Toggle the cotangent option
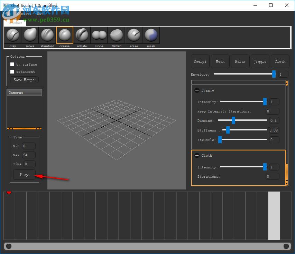Viewport: 295px width, 254px height. (12, 72)
